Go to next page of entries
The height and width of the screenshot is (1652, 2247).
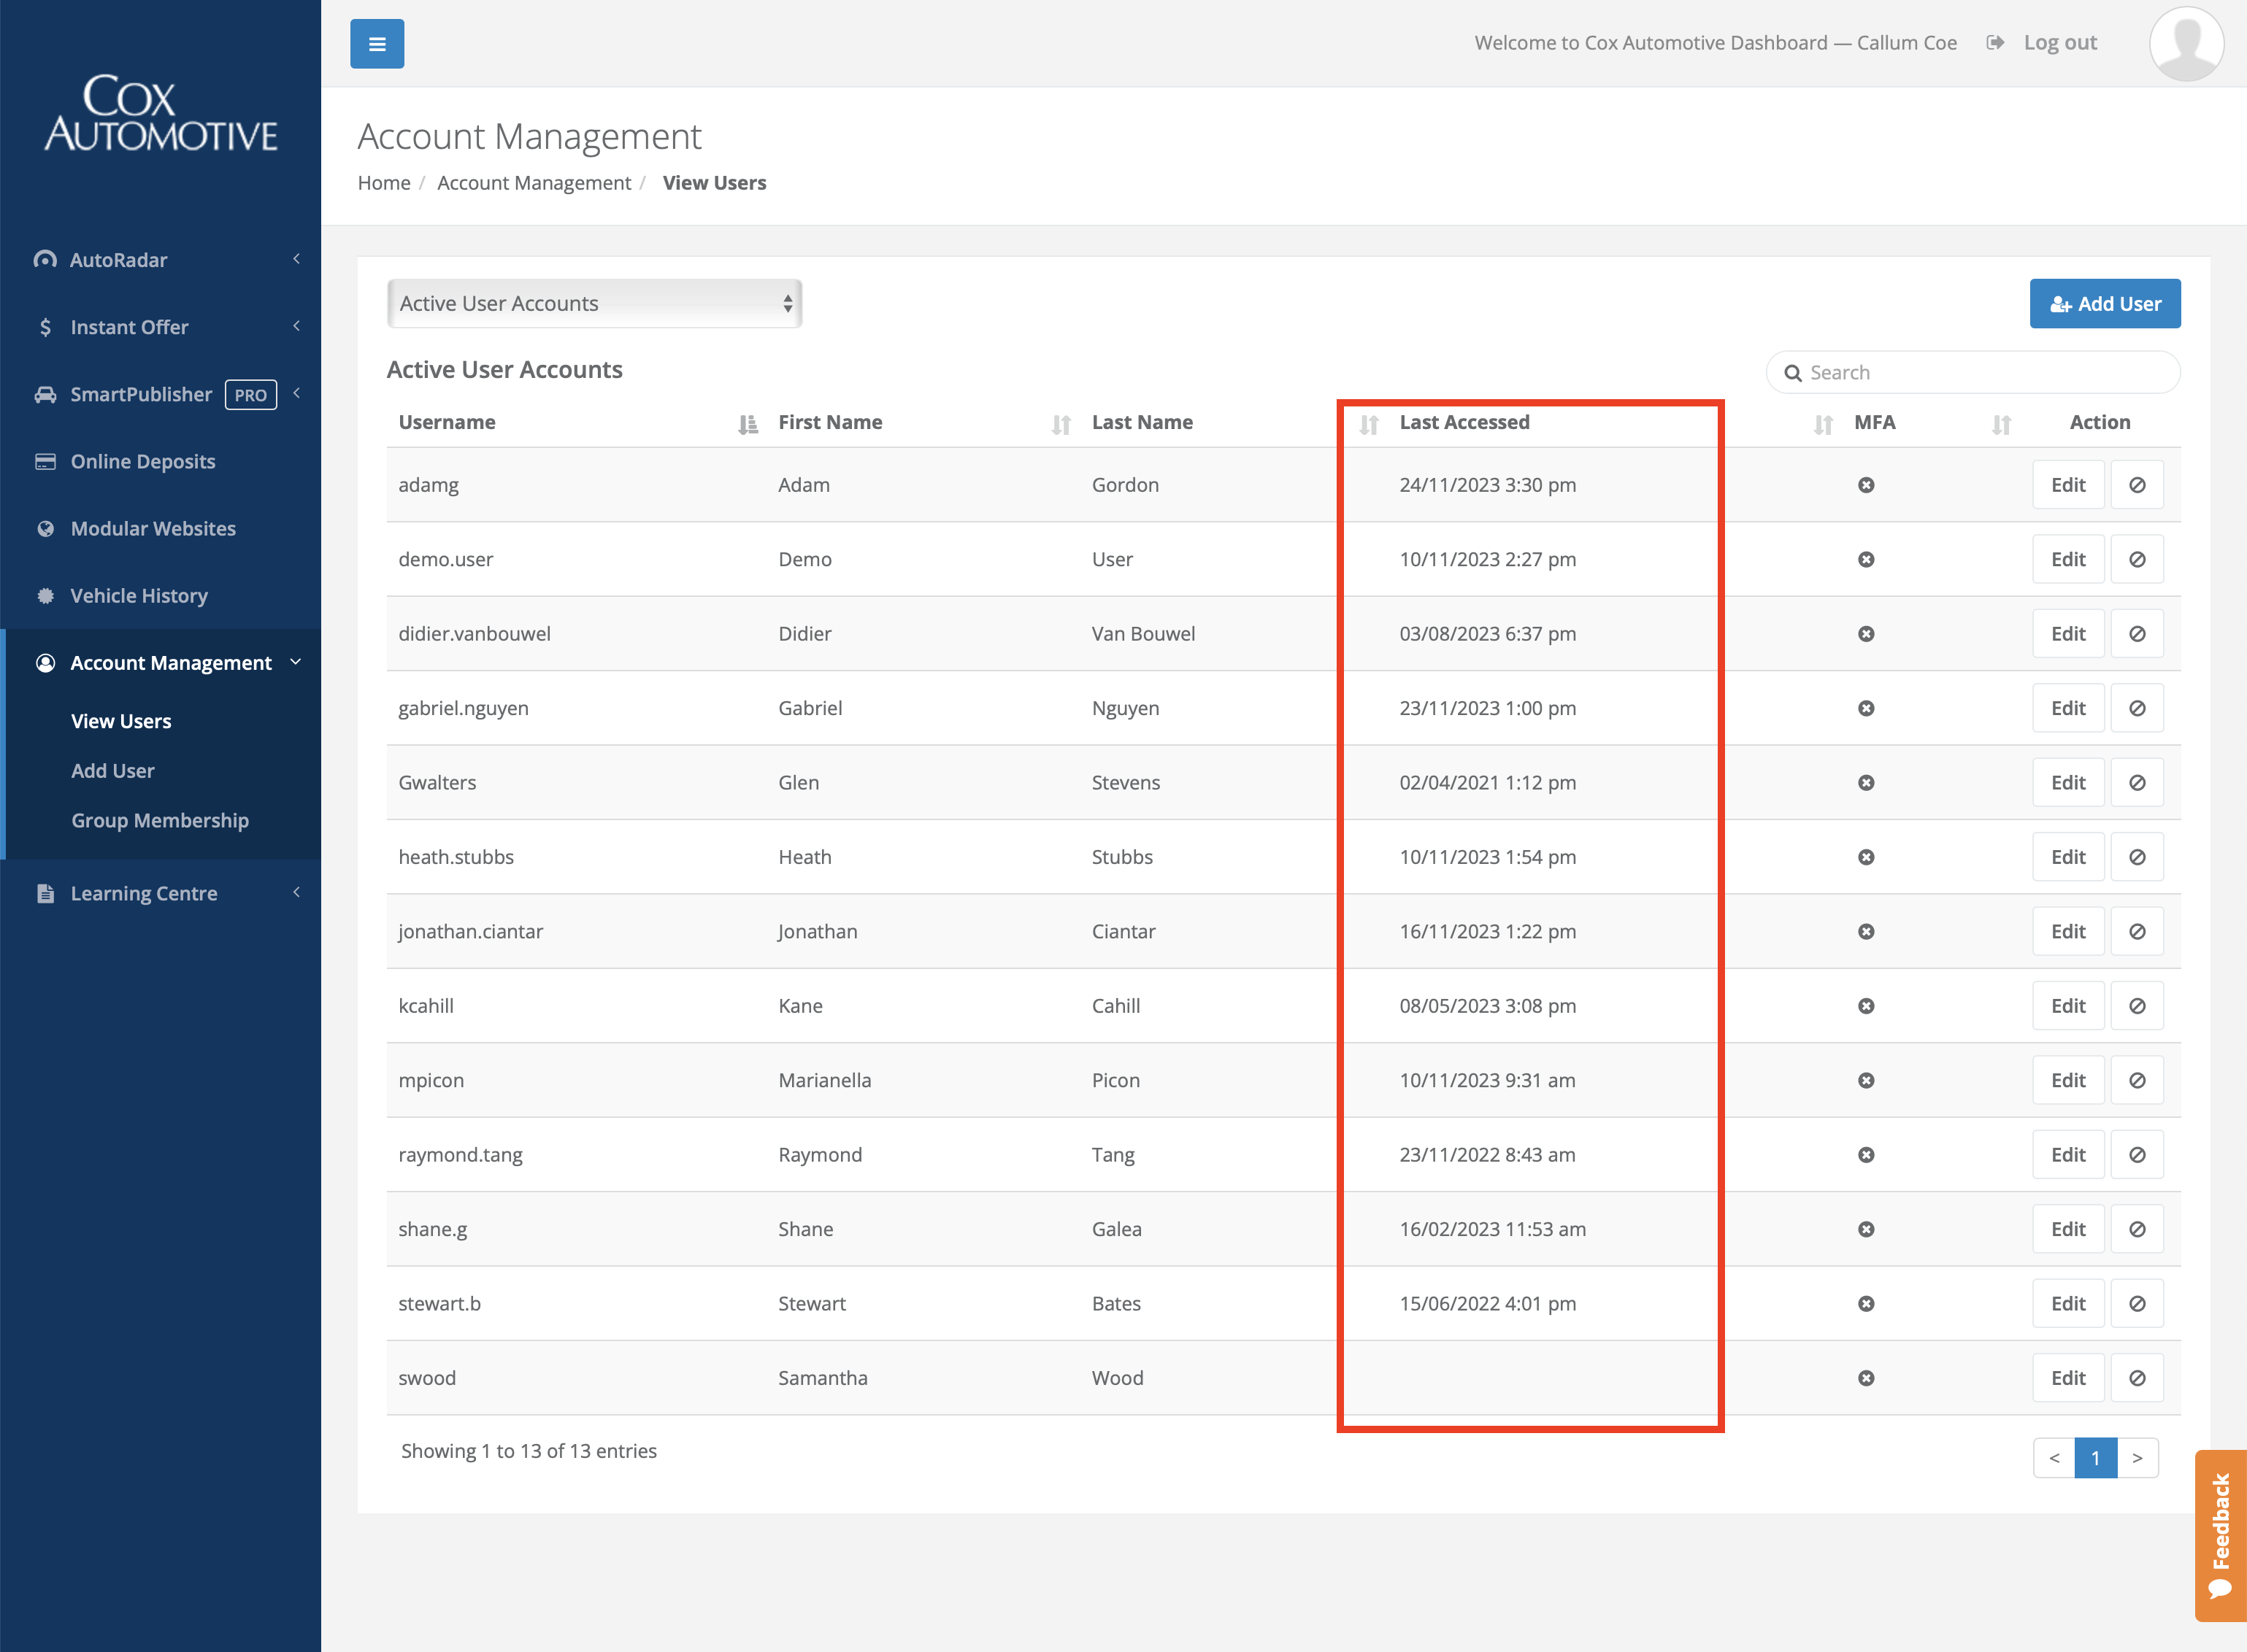[x=2137, y=1458]
